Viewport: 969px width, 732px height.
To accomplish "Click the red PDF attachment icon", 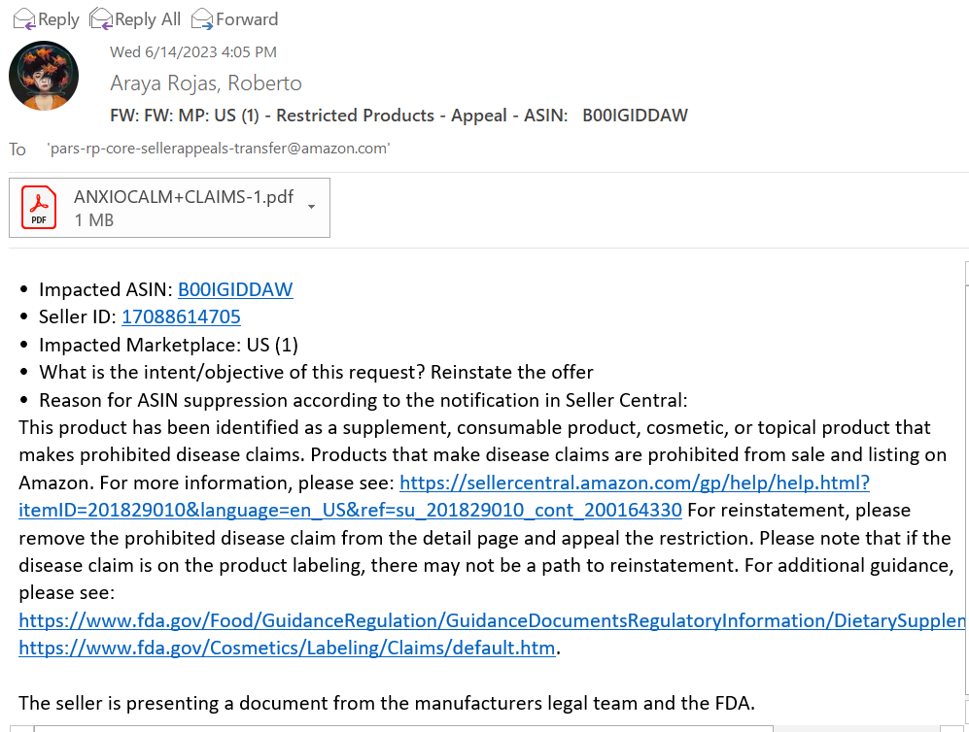I will tap(39, 208).
